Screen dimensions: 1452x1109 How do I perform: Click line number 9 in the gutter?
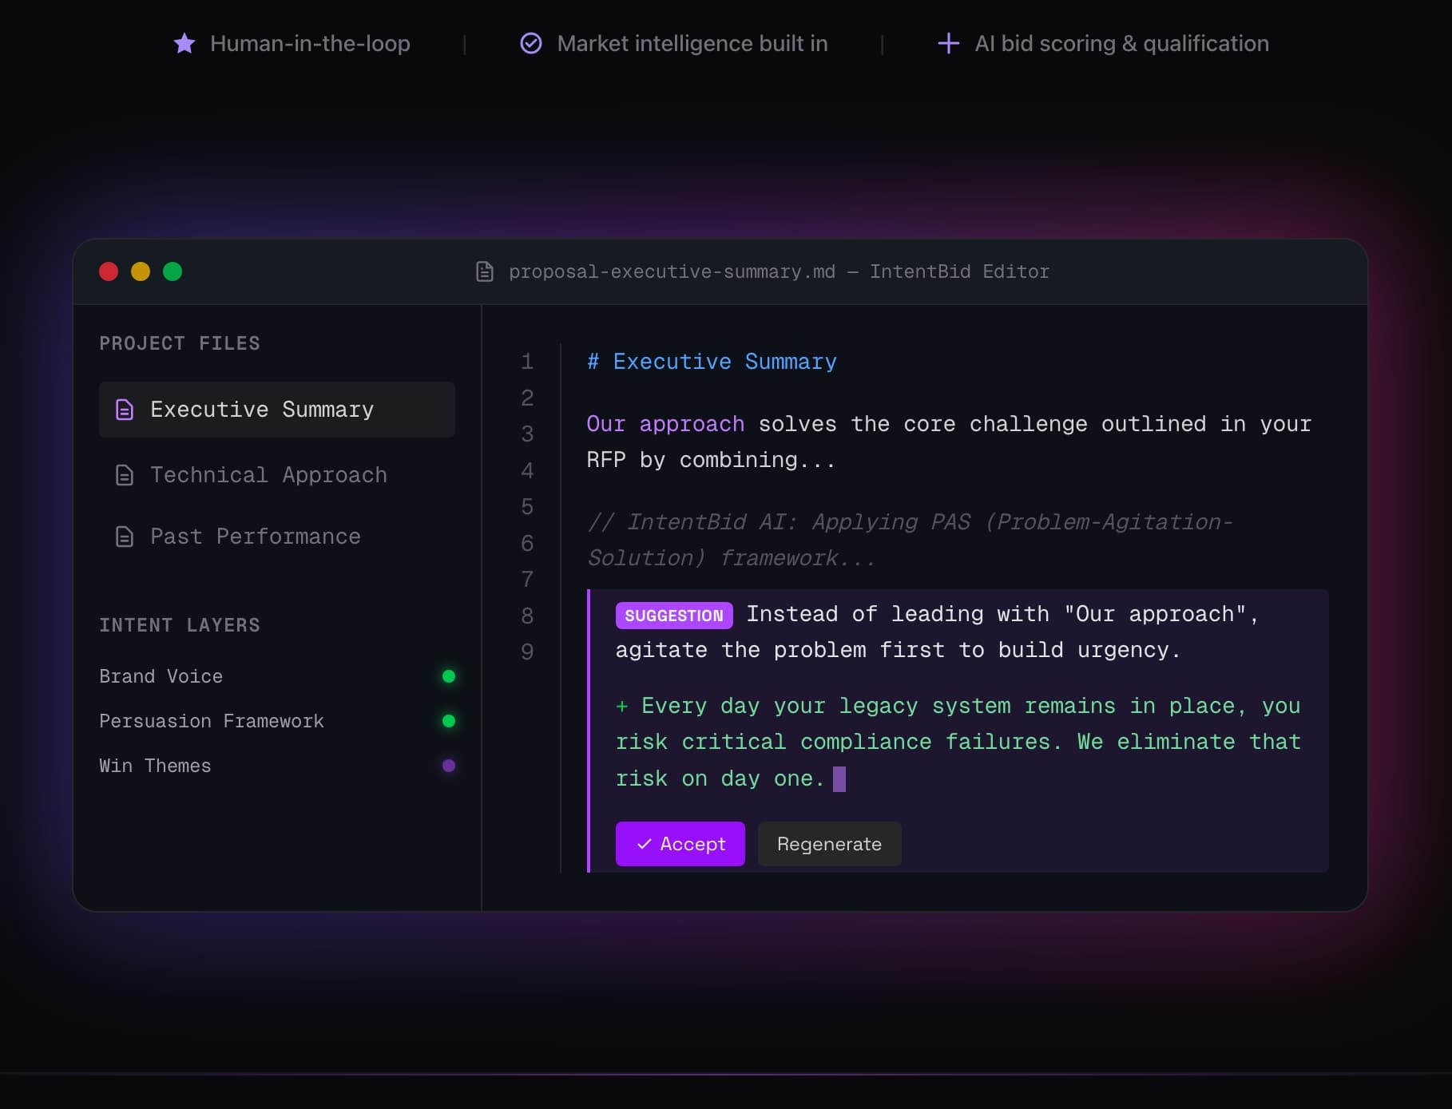click(527, 652)
